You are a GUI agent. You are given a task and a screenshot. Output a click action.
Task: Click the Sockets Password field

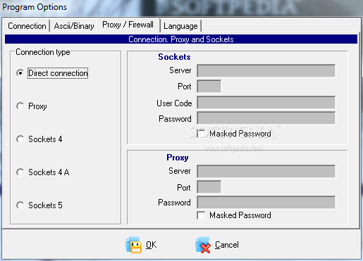266,118
